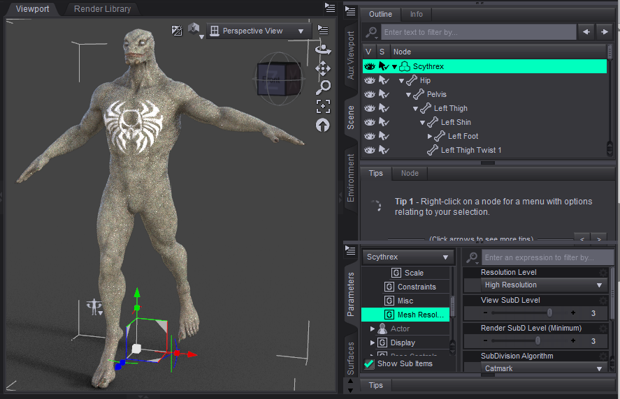Image resolution: width=620 pixels, height=399 pixels.
Task: Switch to the Render Library tab
Action: (103, 8)
